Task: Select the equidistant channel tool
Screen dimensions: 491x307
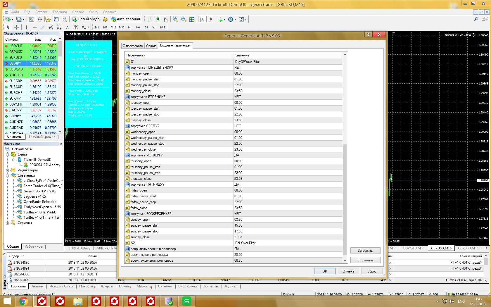Action: click(x=51, y=27)
